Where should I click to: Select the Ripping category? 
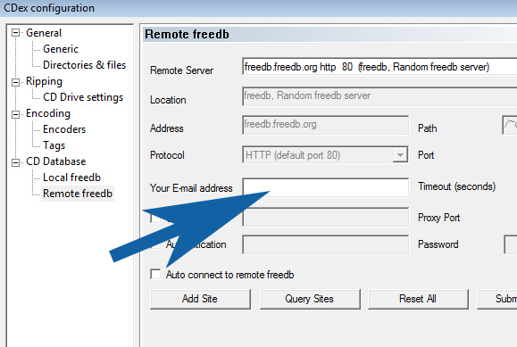click(44, 81)
